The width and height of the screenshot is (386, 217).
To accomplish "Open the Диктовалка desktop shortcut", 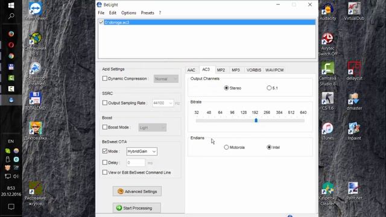I will pos(36,131).
